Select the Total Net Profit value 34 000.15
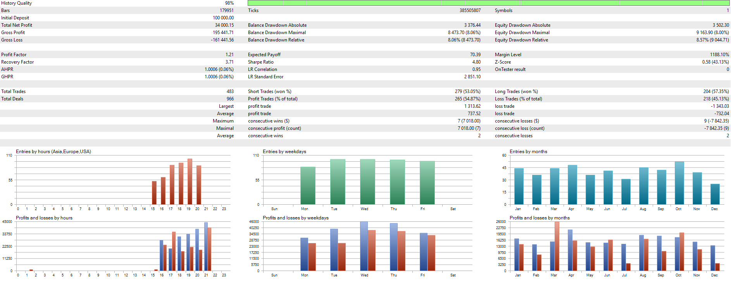 pos(224,25)
